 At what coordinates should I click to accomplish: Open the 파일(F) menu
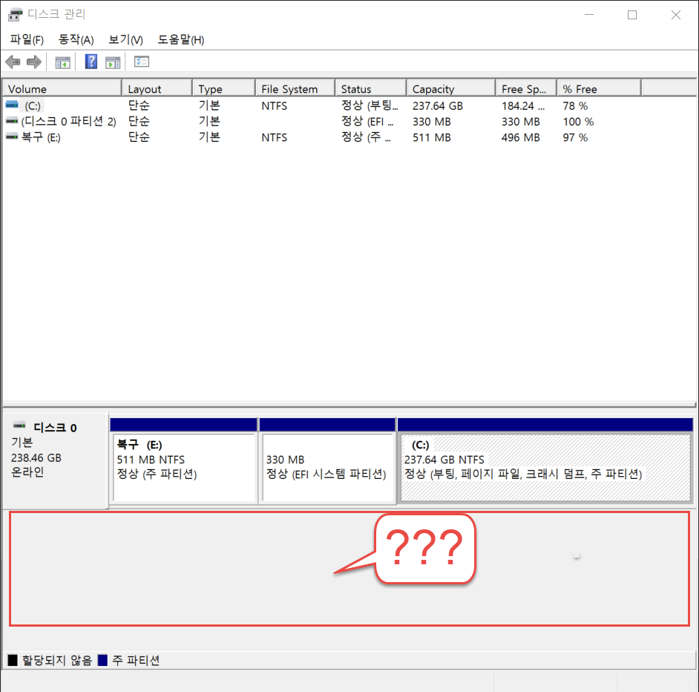(27, 39)
